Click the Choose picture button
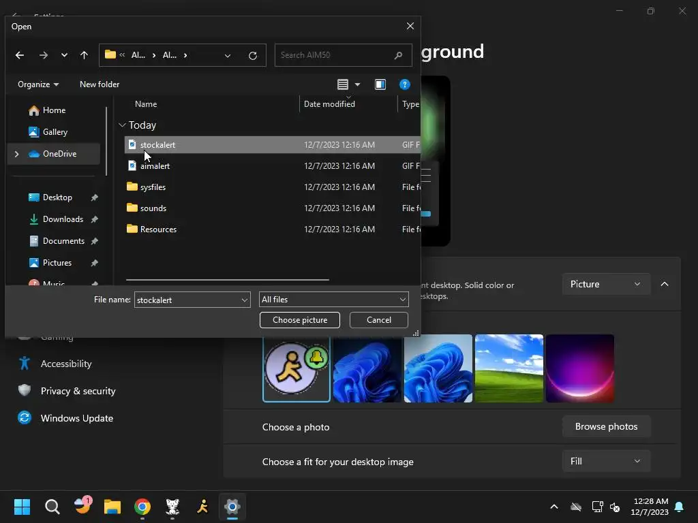 click(x=300, y=320)
